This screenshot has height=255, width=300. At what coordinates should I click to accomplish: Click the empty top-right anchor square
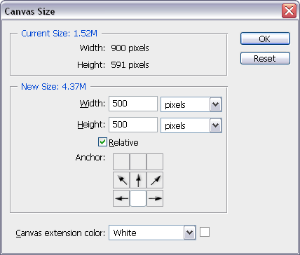155,162
